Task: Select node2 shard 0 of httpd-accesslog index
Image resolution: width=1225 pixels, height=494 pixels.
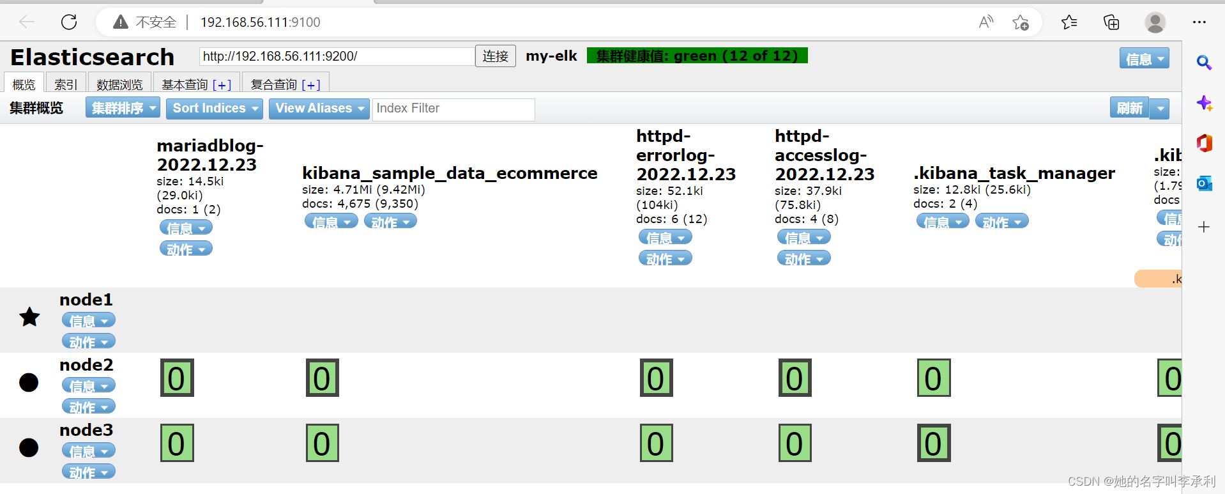Action: [795, 378]
